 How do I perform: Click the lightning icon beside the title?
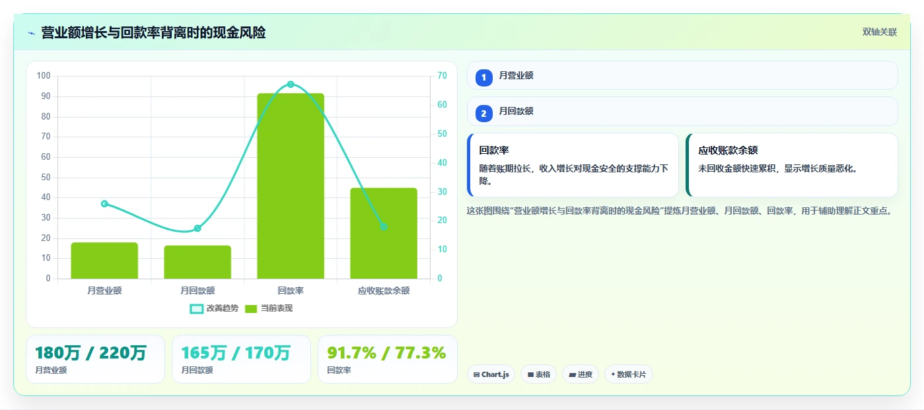coord(31,32)
